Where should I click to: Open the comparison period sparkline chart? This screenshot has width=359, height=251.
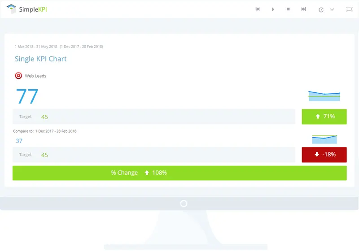click(324, 139)
